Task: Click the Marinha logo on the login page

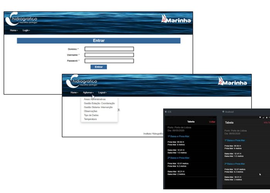Action: coord(176,19)
